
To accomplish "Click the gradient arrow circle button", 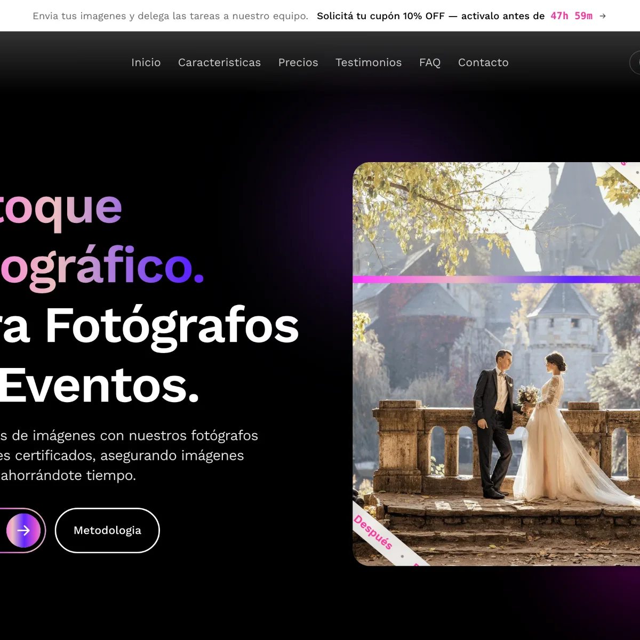I will (23, 530).
